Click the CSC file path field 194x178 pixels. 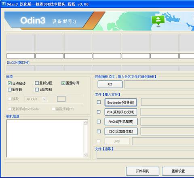coord(167,131)
